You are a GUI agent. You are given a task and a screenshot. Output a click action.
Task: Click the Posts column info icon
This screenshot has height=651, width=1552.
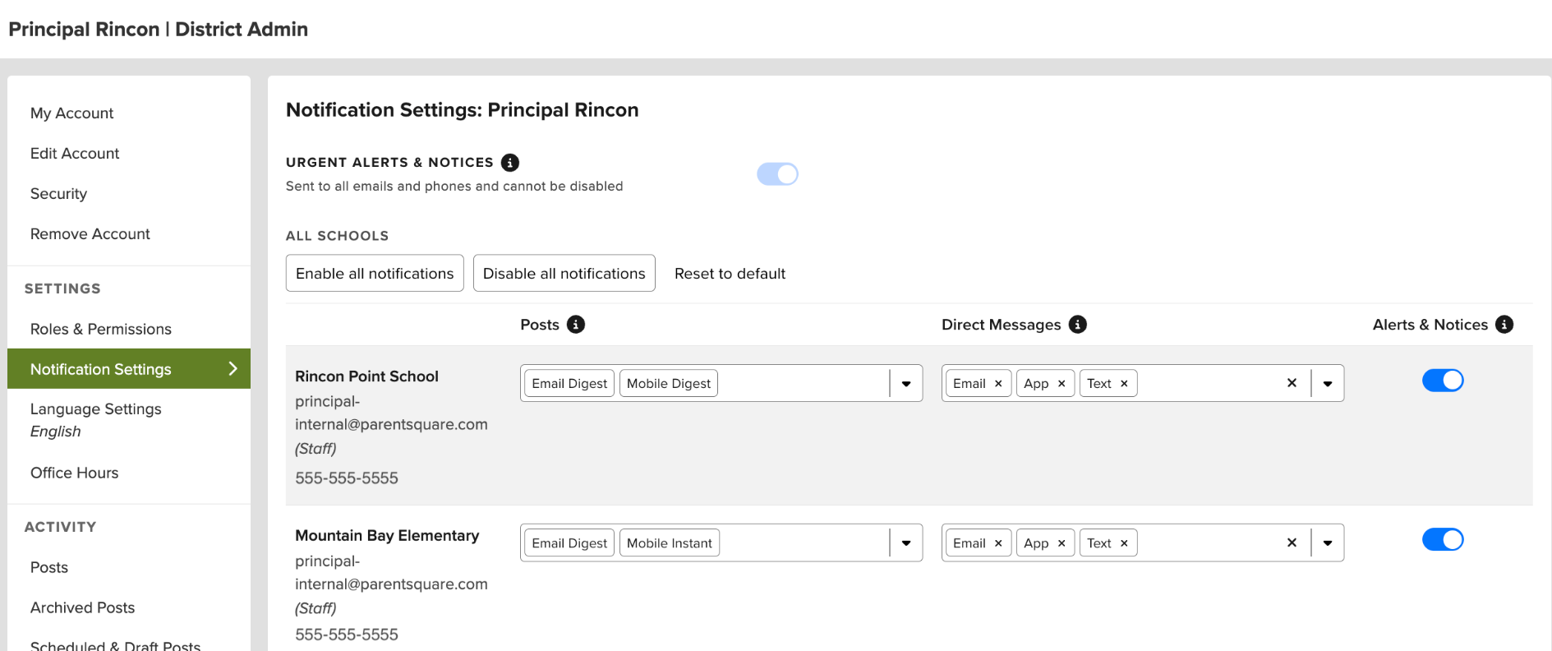[x=576, y=325]
